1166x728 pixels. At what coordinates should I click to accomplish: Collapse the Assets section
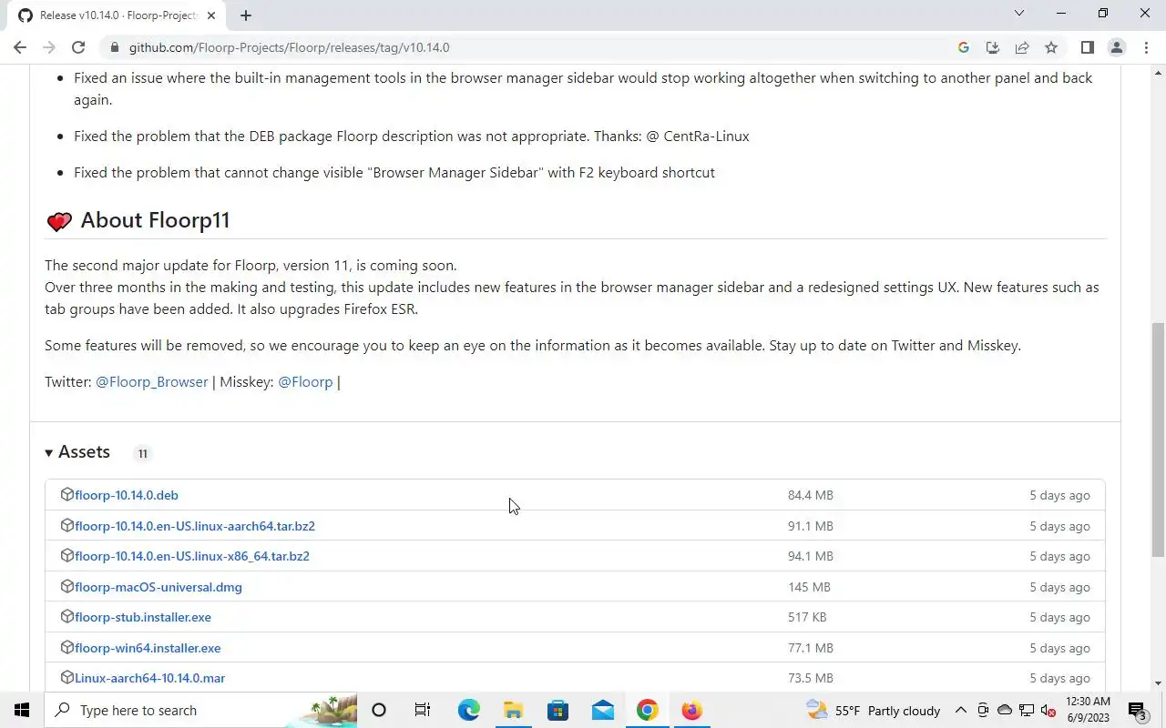77,452
